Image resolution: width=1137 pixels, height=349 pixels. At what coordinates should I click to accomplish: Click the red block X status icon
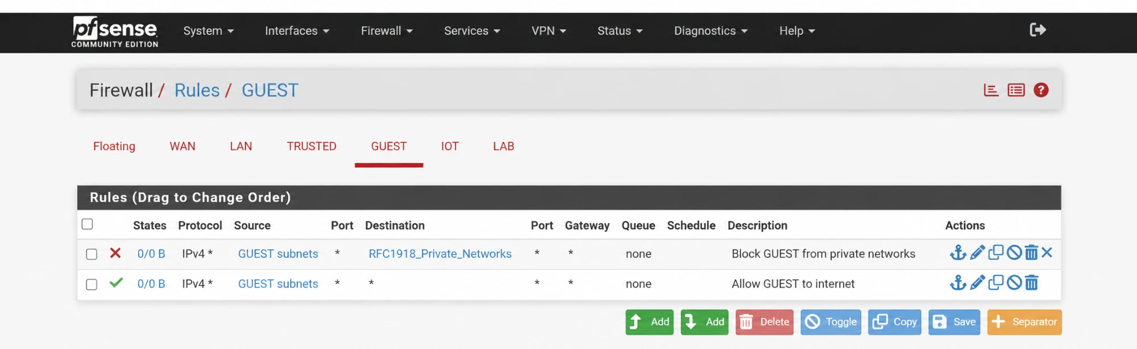point(115,253)
